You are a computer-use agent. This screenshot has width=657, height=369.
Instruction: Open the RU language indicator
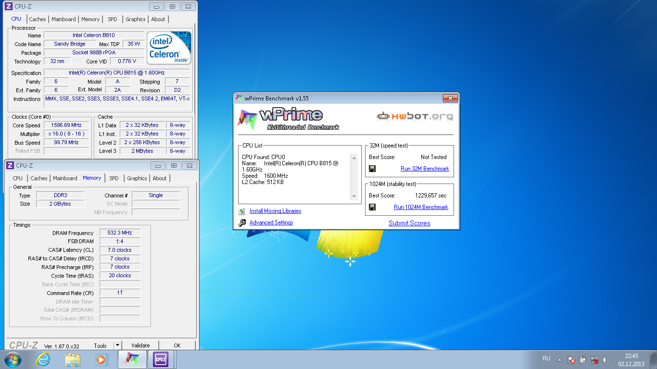click(546, 358)
